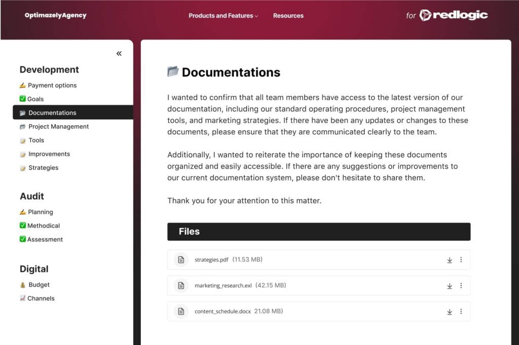519x345 pixels.
Task: Collapse the sidebar with the double-chevron icon
Action: point(119,54)
